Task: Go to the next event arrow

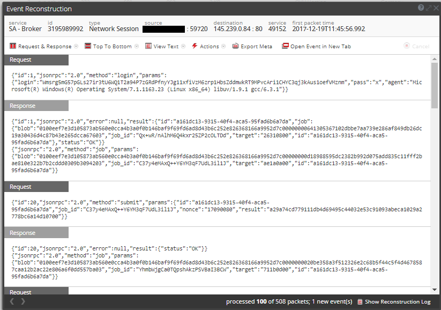Action: point(23,301)
